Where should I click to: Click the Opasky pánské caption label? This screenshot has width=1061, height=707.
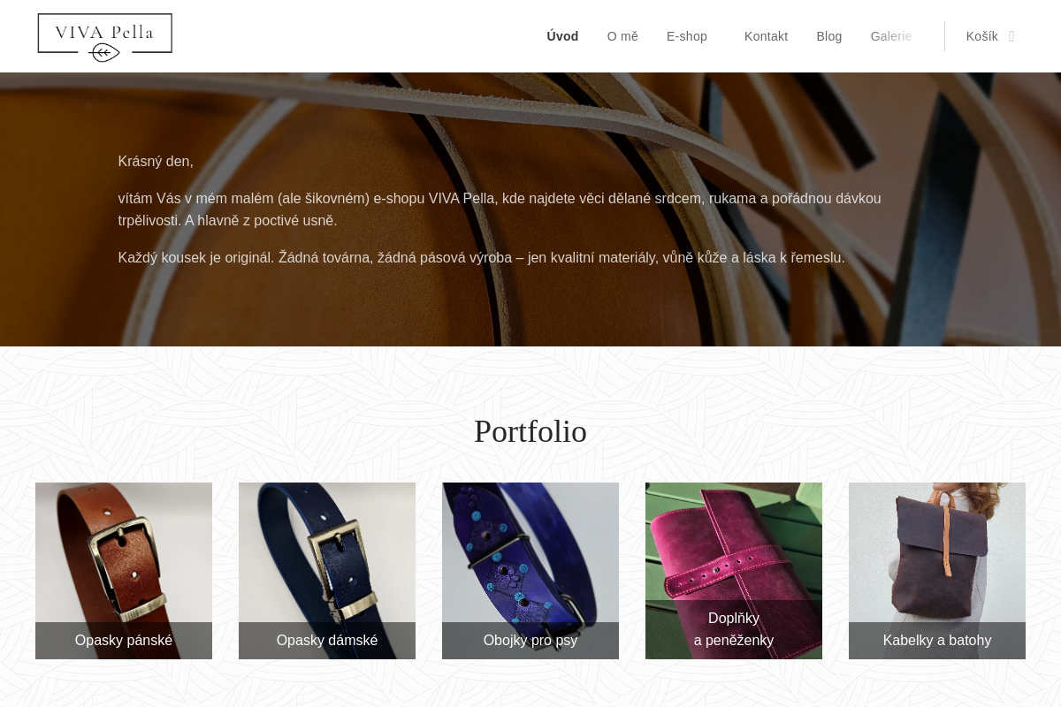point(124,641)
